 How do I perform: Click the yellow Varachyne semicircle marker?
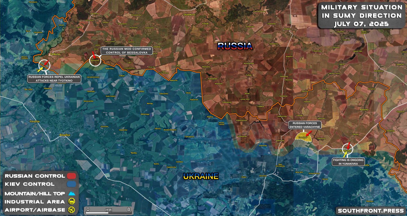pyautogui.click(x=303, y=137)
